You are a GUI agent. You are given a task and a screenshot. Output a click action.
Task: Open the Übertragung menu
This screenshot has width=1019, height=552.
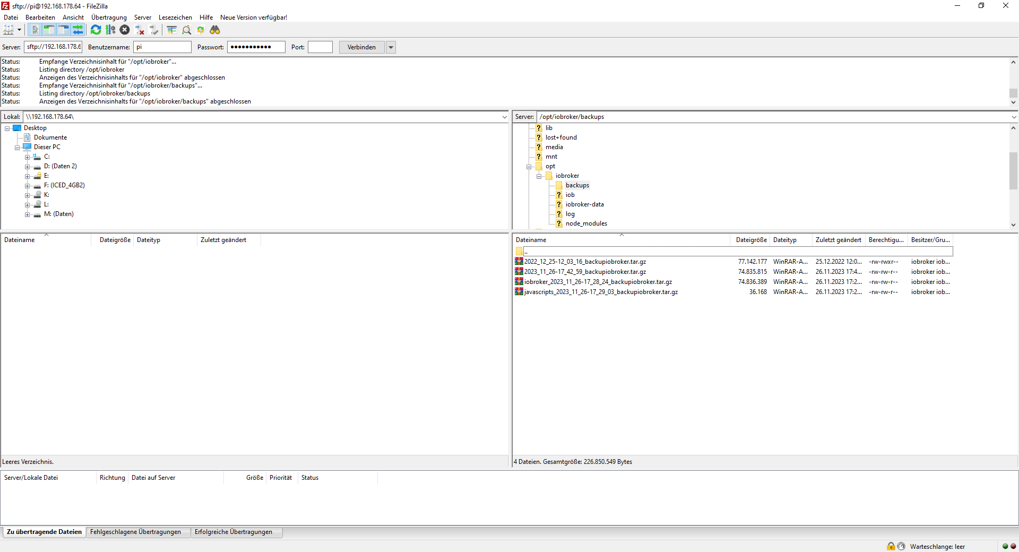tap(109, 18)
